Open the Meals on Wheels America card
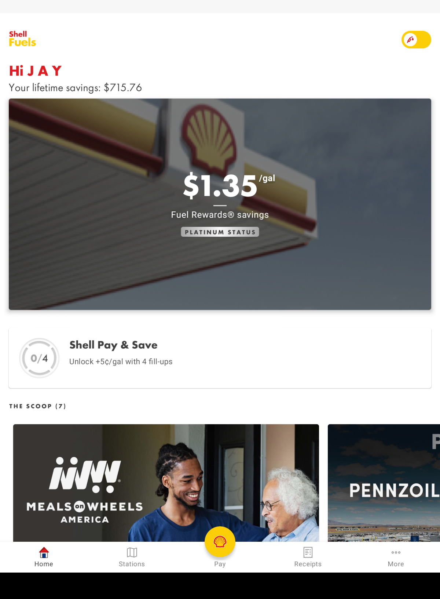The image size is (440, 599). pos(166,483)
